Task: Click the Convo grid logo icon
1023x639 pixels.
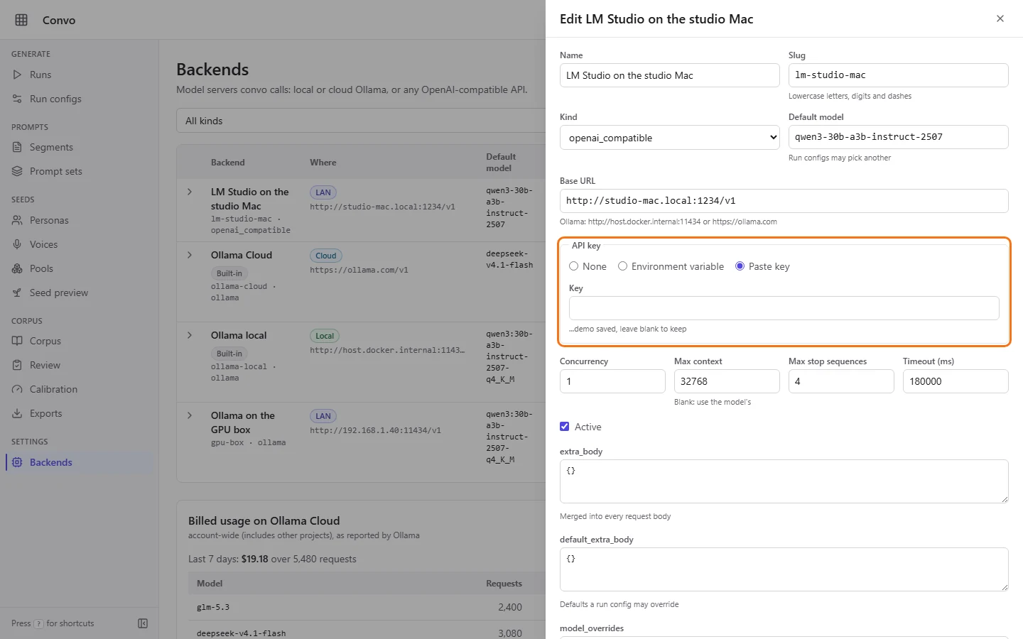Action: pyautogui.click(x=21, y=20)
